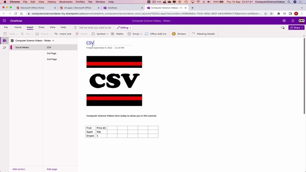Open the comments icon near Share
Image resolution: width=306 pixels, height=172 pixels.
coord(283,28)
